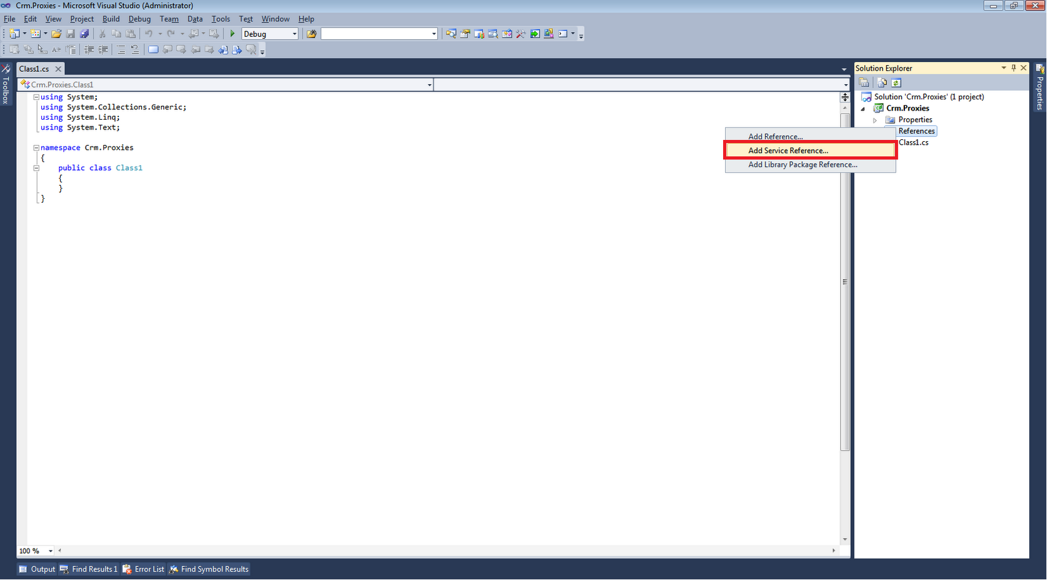Click the Decrease Indent icon
Image resolution: width=1047 pixels, height=580 pixels.
(89, 50)
